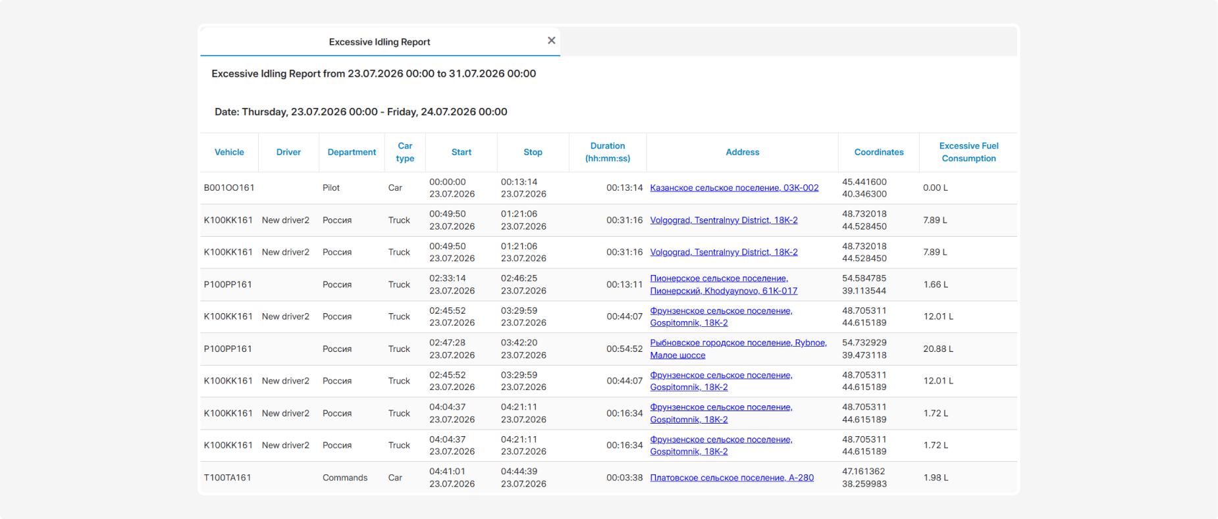Open Рыбновское городское поселение, Rybnoe address link

(x=738, y=349)
